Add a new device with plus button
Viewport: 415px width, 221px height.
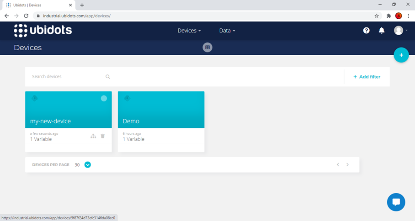[401, 55]
